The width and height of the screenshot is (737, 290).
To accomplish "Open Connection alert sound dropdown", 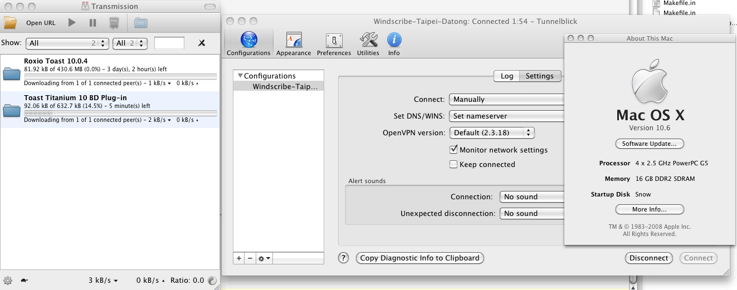I will (532, 196).
